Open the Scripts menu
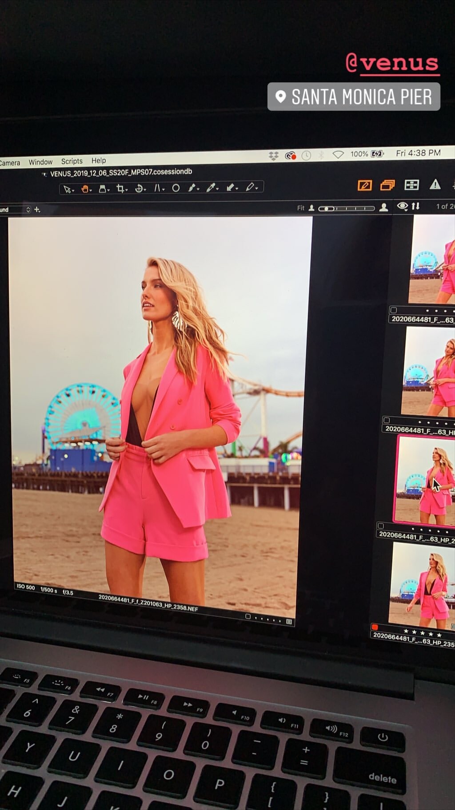Image resolution: width=455 pixels, height=810 pixels. 72,161
